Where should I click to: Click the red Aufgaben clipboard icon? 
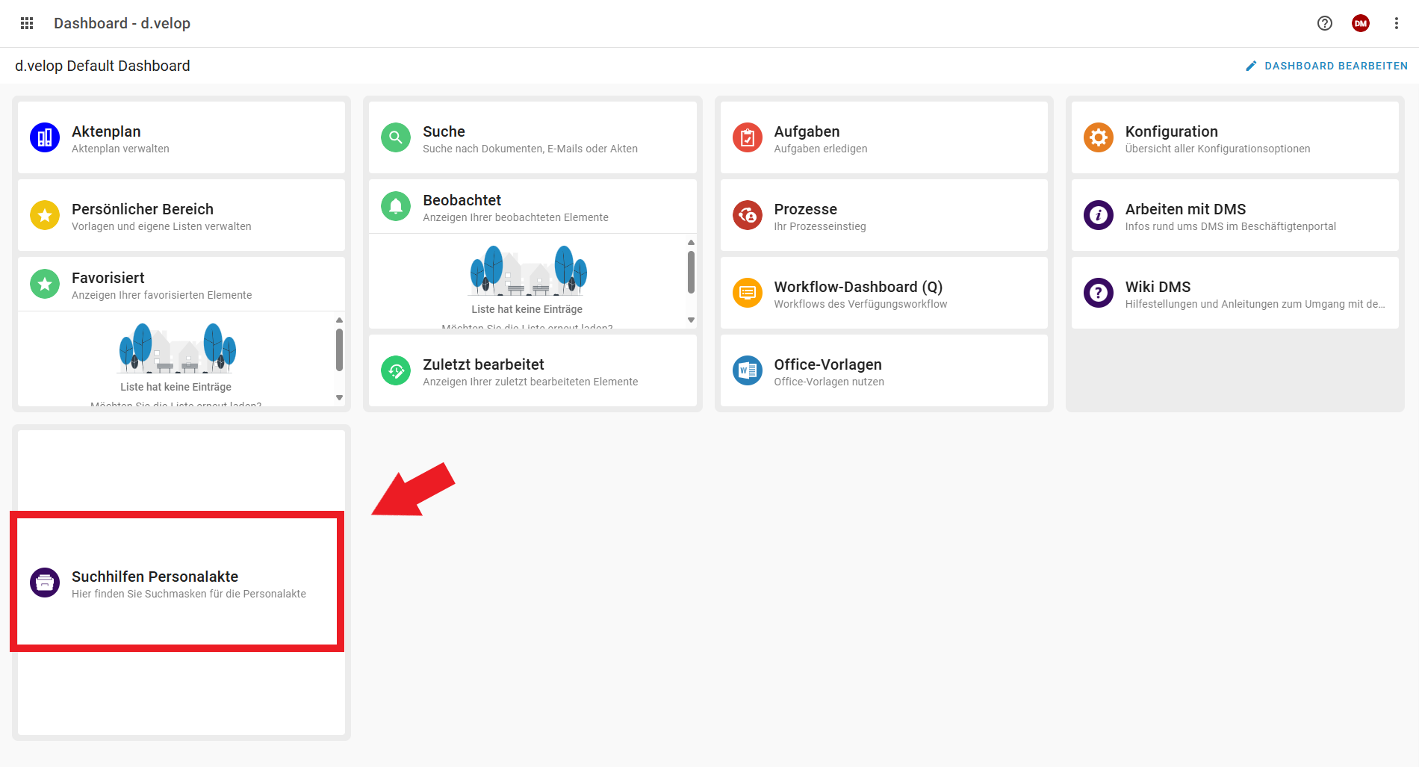coord(747,137)
